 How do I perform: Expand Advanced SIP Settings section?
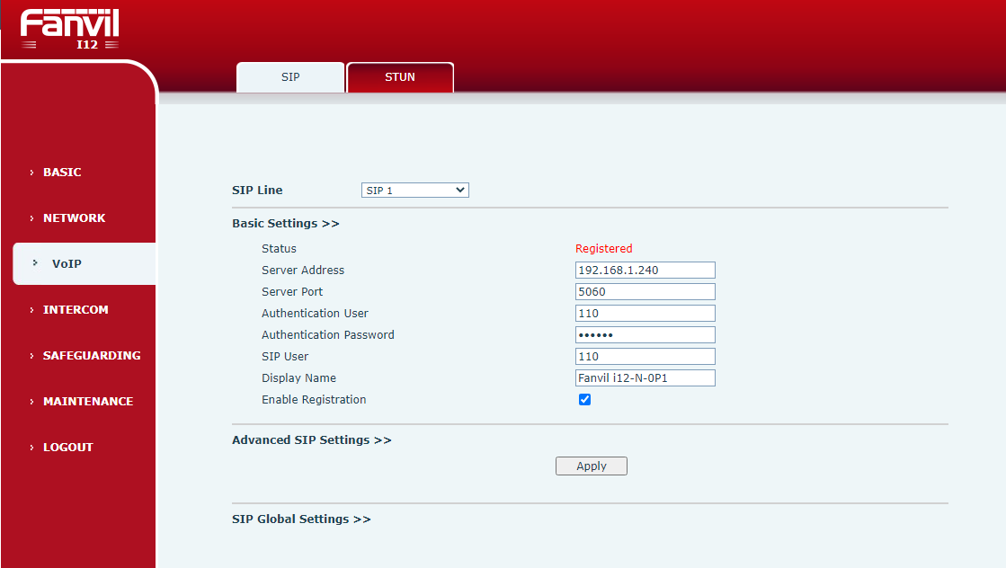click(311, 440)
